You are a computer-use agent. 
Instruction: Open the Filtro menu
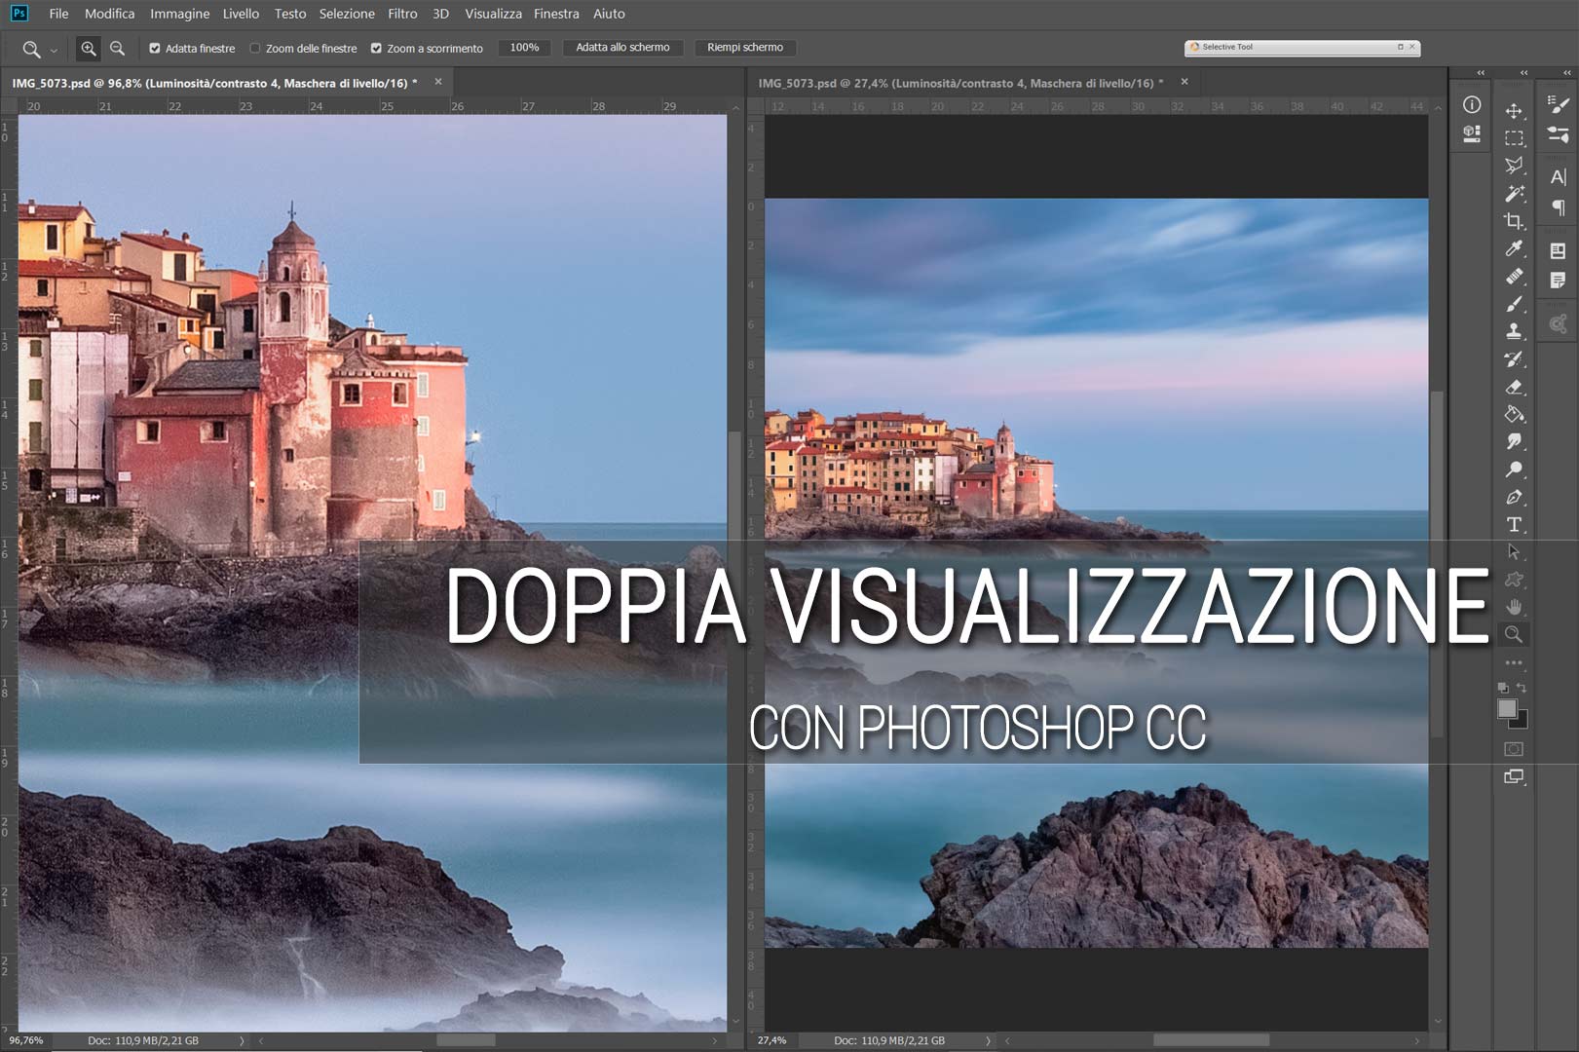click(x=401, y=14)
